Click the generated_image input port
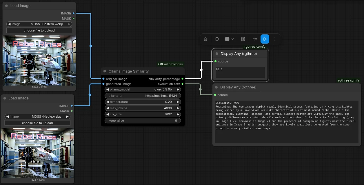 click(x=103, y=84)
